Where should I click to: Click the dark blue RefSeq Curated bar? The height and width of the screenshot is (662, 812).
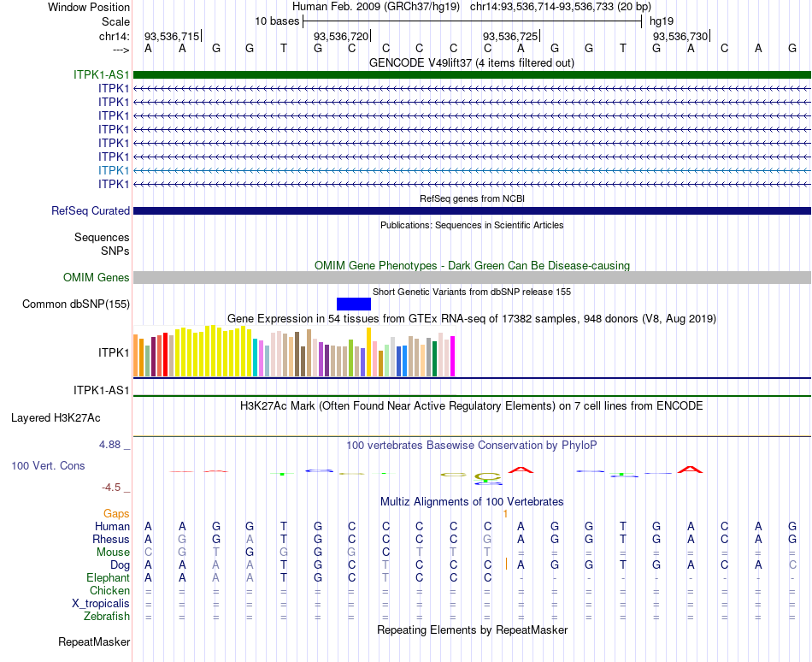(x=472, y=210)
